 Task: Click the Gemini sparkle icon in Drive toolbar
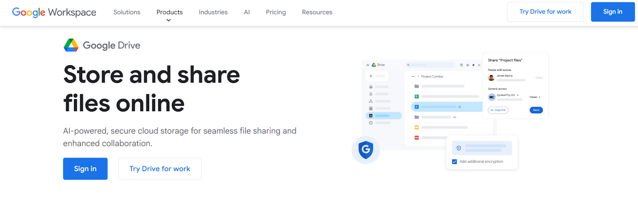[473, 65]
